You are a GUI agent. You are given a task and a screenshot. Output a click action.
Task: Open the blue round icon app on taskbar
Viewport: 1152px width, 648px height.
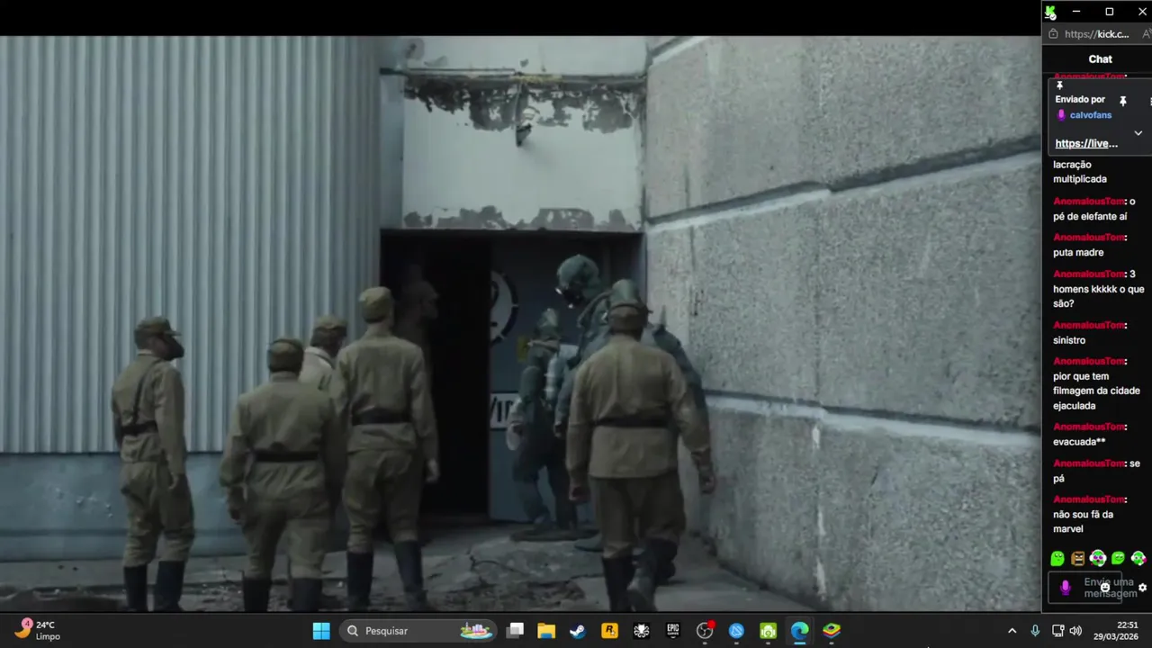click(x=736, y=631)
